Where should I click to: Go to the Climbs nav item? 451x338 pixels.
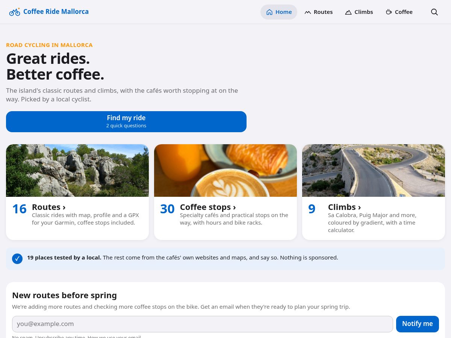tap(359, 12)
